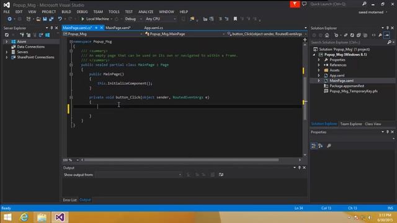The width and height of the screenshot is (397, 223).
Task: Open Internet Explorer from taskbar
Action: point(24,217)
